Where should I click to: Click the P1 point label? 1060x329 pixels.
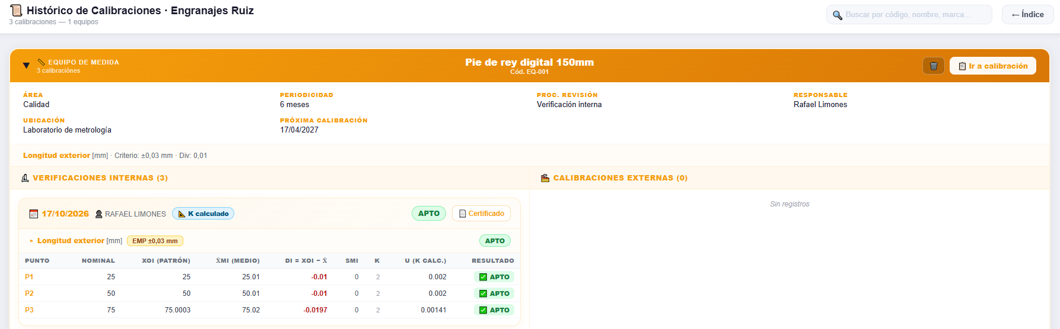29,277
